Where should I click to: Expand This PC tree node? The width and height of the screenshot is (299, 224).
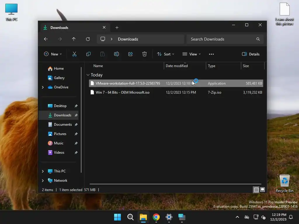coord(43,171)
